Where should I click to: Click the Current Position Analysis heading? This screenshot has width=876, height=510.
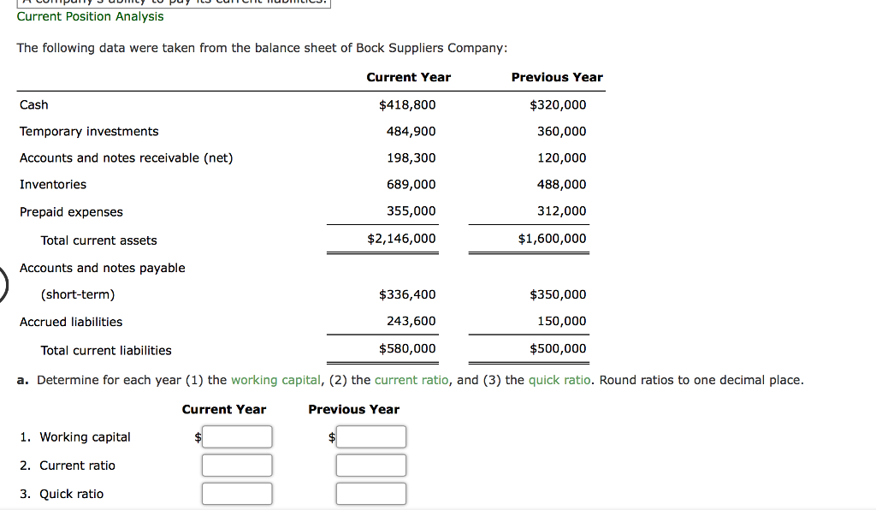click(x=90, y=16)
